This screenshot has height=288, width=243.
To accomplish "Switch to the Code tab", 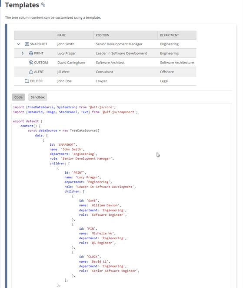I will coord(18,97).
